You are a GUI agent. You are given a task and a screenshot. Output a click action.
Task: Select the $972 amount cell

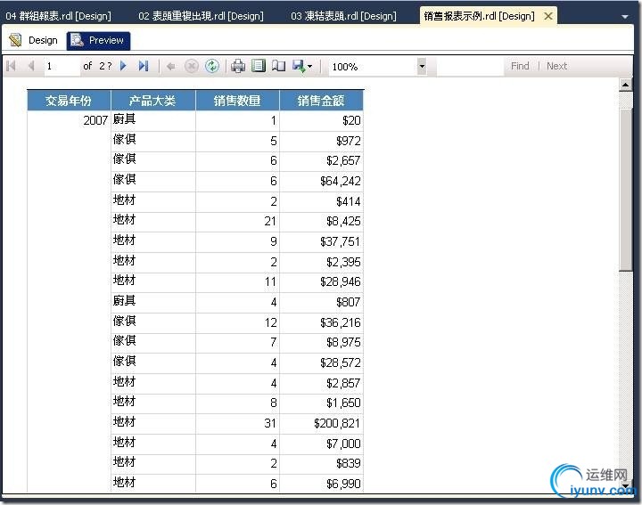pos(321,141)
